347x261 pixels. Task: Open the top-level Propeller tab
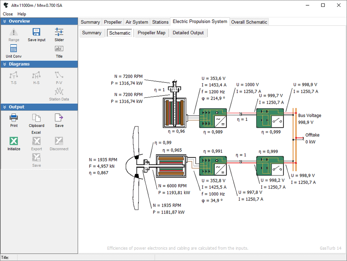click(113, 22)
